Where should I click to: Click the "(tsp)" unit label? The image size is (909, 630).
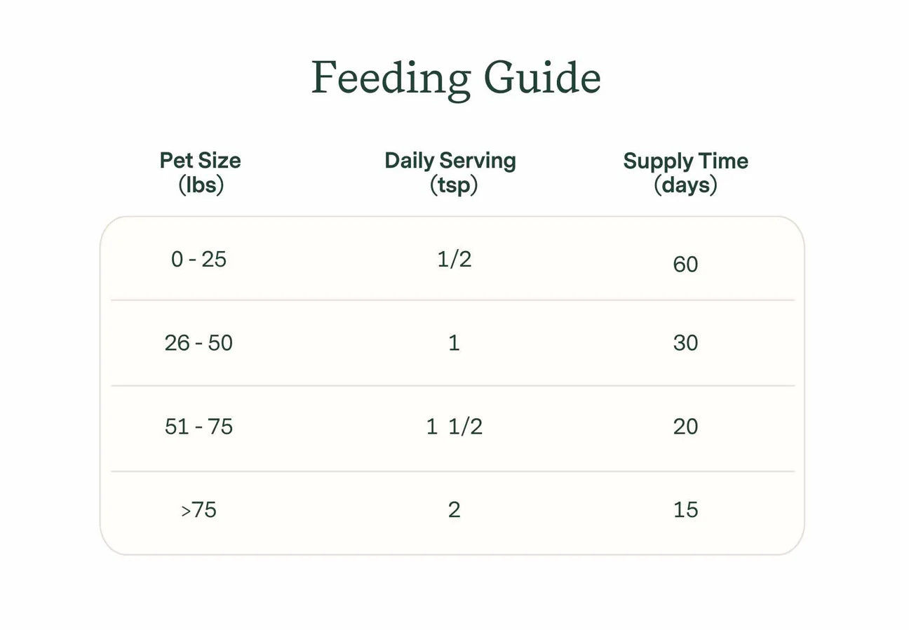453,185
